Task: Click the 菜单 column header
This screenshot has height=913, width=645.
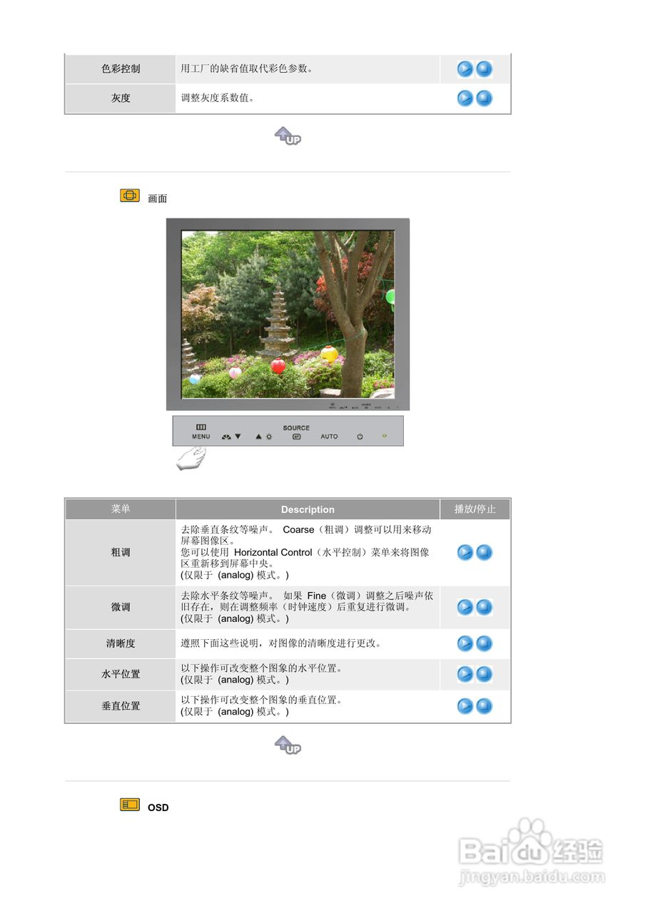Action: [121, 509]
